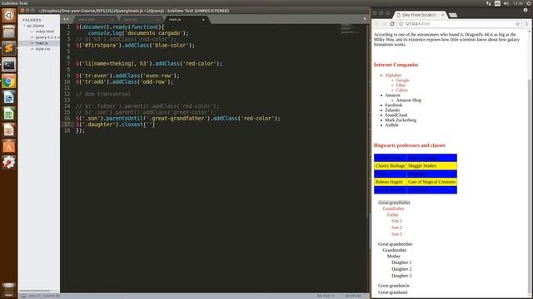This screenshot has width=533, height=299.
Task: Go back in Chrome browser
Action: coord(376,24)
